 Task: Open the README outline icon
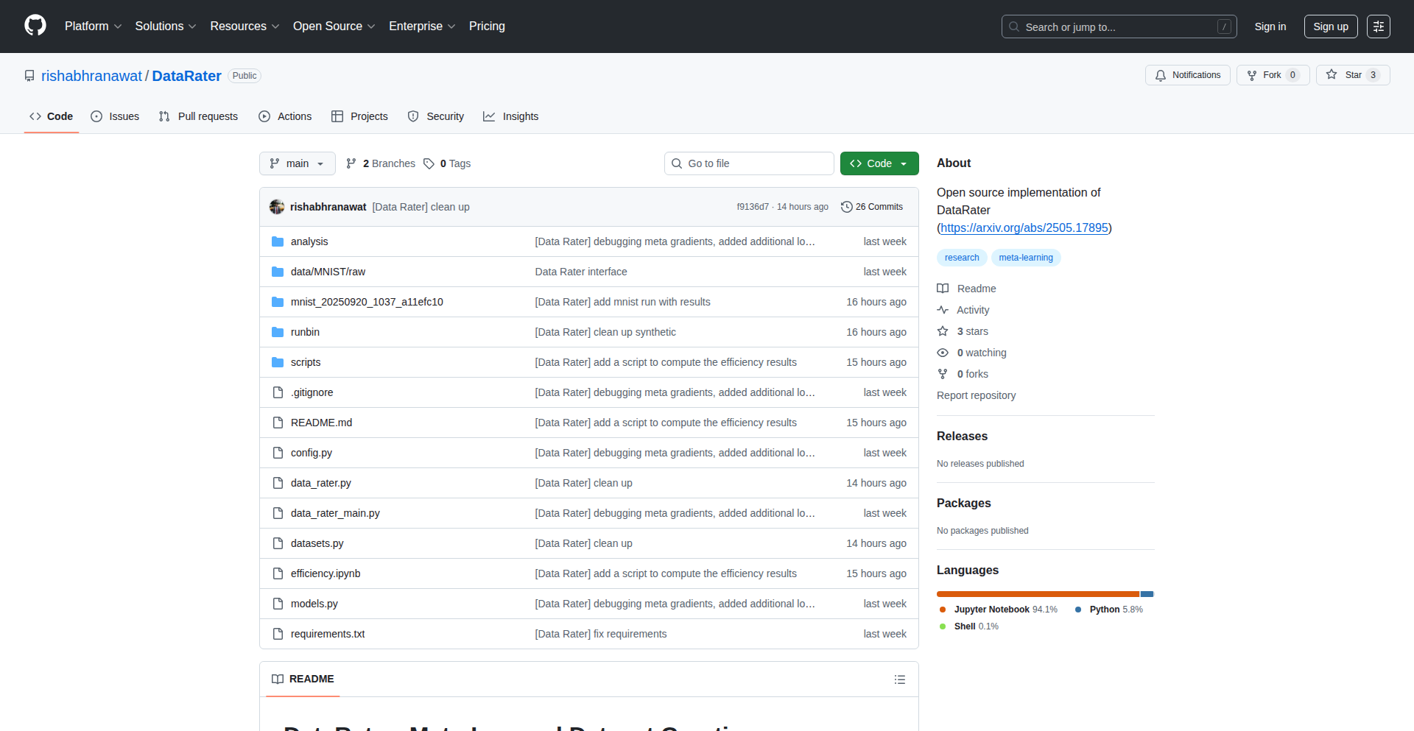(900, 679)
